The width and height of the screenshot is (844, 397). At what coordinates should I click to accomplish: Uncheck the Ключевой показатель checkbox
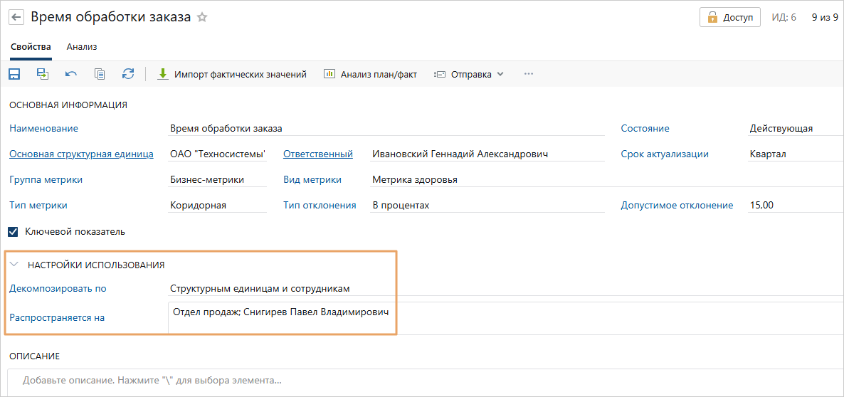coord(13,231)
